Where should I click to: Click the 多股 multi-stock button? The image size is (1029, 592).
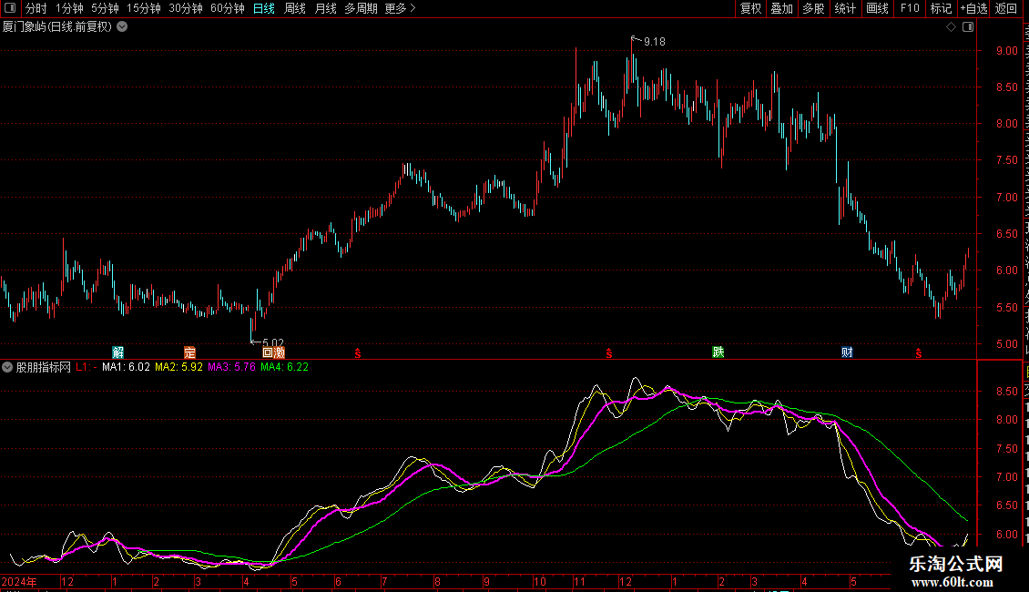[x=813, y=8]
